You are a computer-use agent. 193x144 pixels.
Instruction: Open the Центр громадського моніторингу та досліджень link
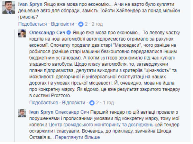[x=101, y=125]
